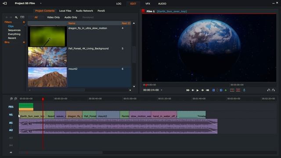This screenshot has height=158, width=281.
Task: Filter to Audio Only clips
Action: [71, 18]
